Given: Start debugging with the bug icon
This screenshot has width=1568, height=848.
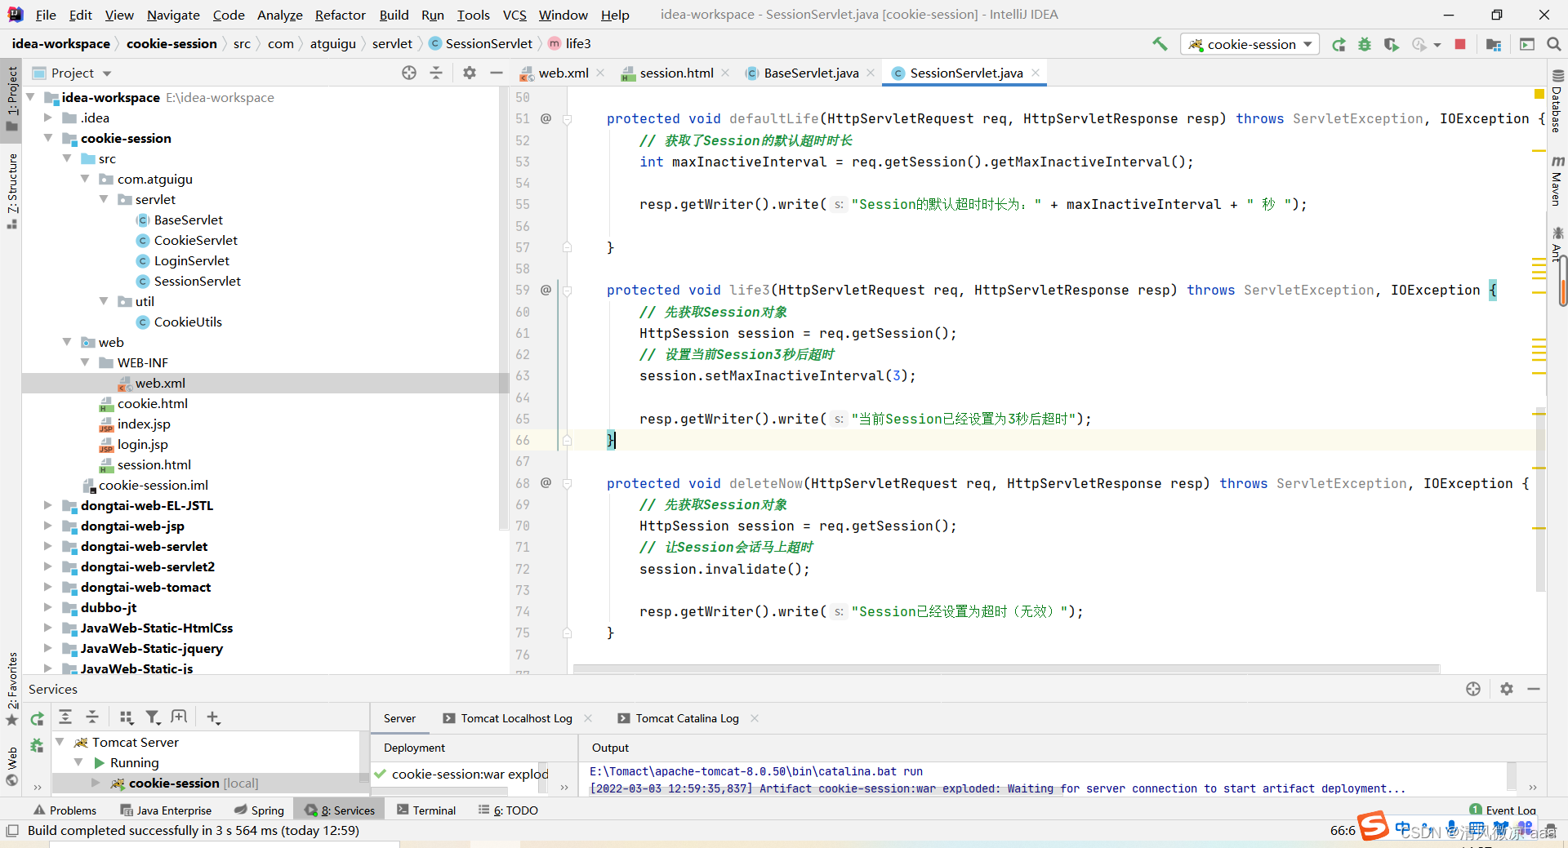Looking at the screenshot, I should [1365, 44].
